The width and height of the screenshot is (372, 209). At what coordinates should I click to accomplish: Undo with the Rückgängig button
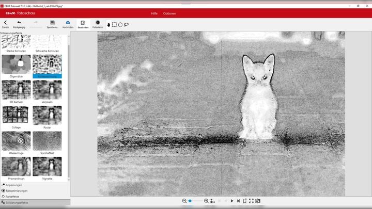[x=19, y=24]
